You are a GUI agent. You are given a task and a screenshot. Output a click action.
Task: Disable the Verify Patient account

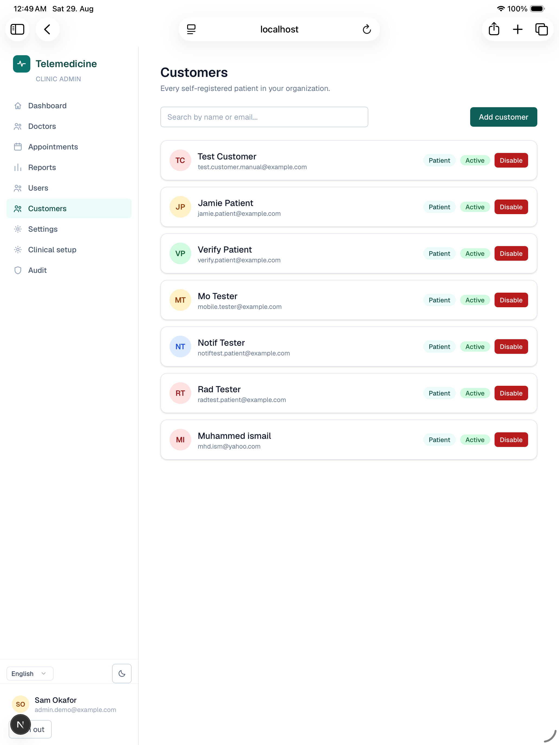(511, 253)
